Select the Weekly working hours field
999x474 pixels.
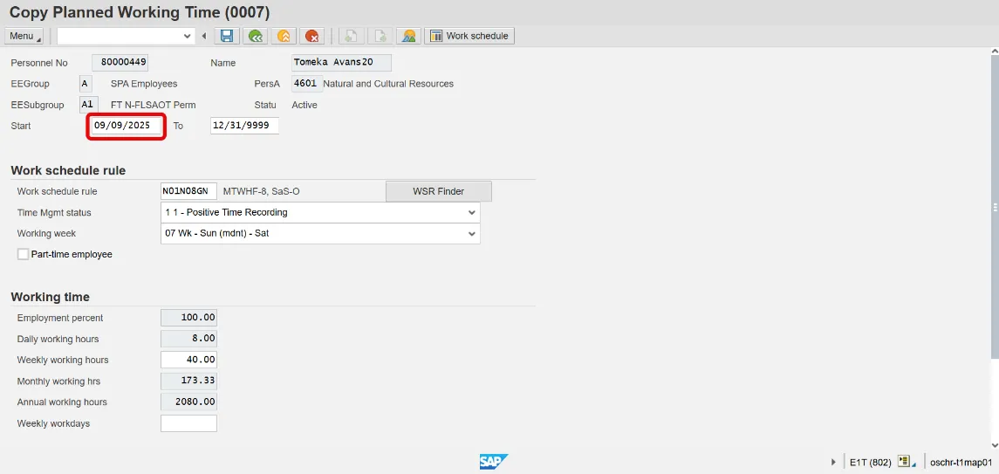188,360
